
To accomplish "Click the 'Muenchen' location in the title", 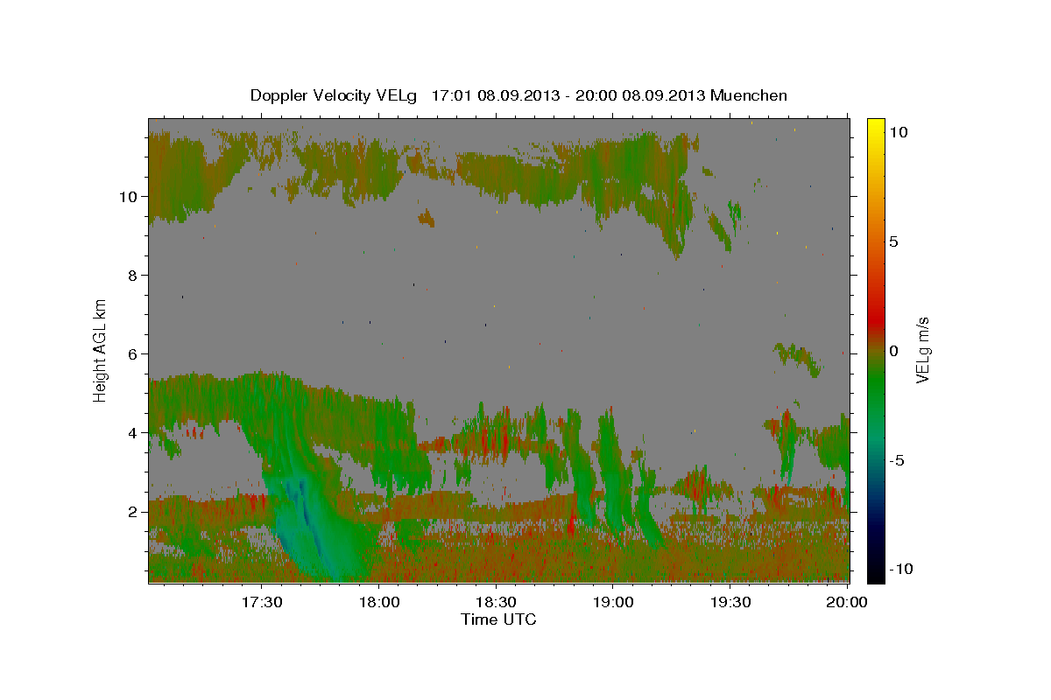I will pyautogui.click(x=749, y=95).
